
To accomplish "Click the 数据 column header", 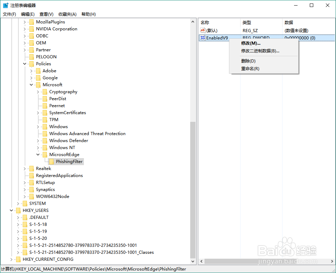I will (309, 22).
